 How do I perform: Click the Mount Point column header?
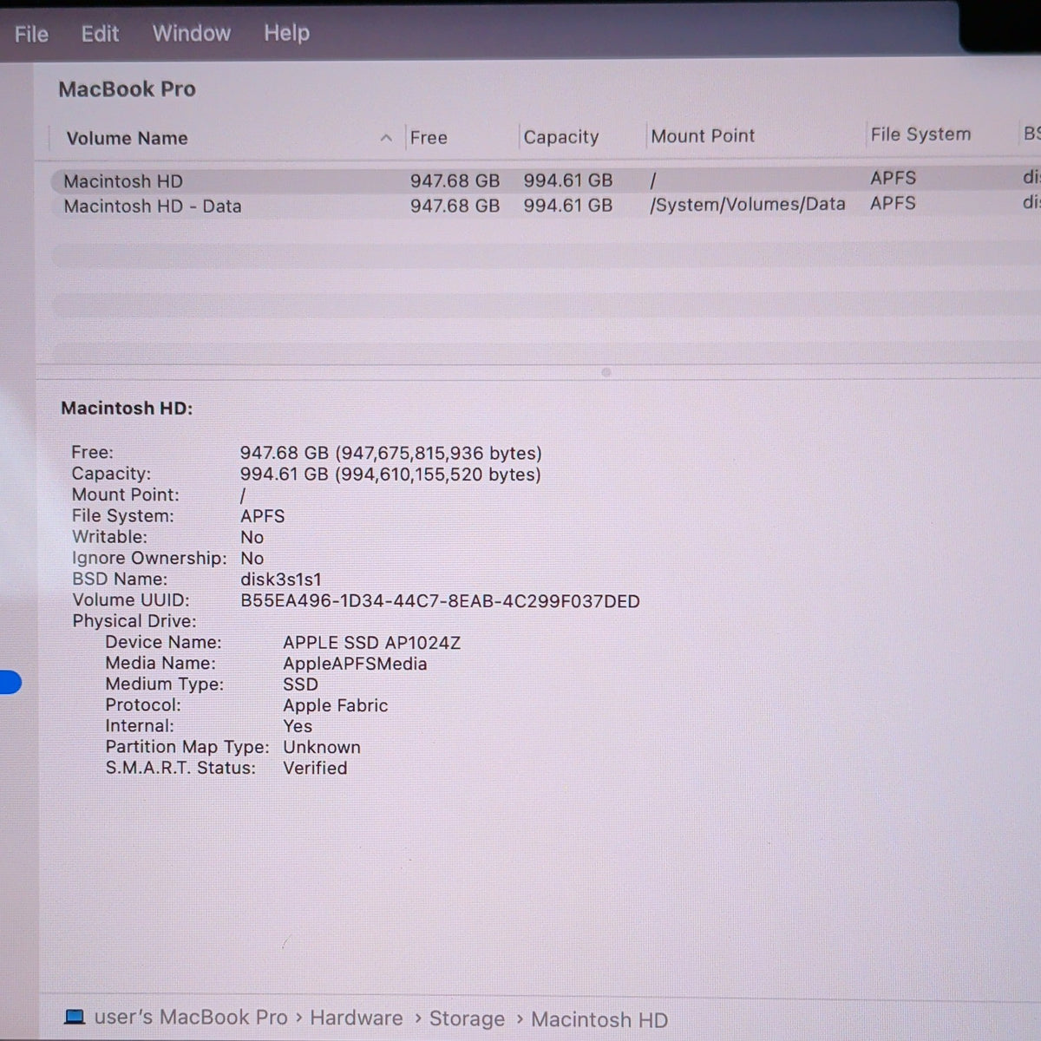pyautogui.click(x=703, y=136)
